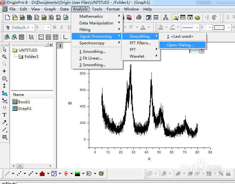Click the Box chart plot icon
Viewport: 235px width, 184px height.
[66, 174]
